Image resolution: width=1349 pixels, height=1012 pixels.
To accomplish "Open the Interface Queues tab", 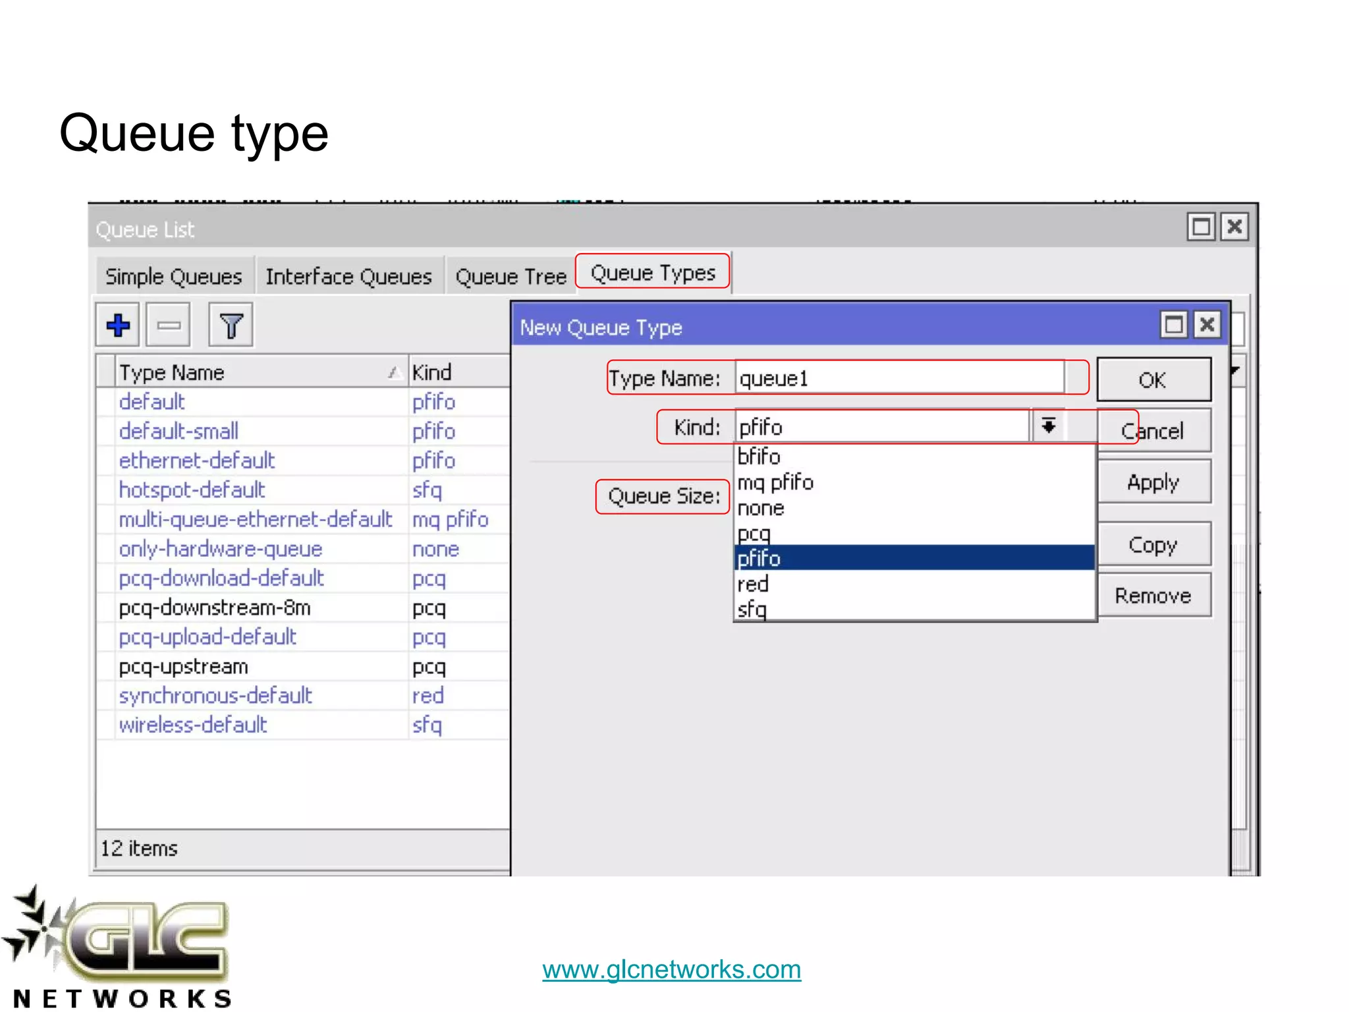I will point(348,277).
